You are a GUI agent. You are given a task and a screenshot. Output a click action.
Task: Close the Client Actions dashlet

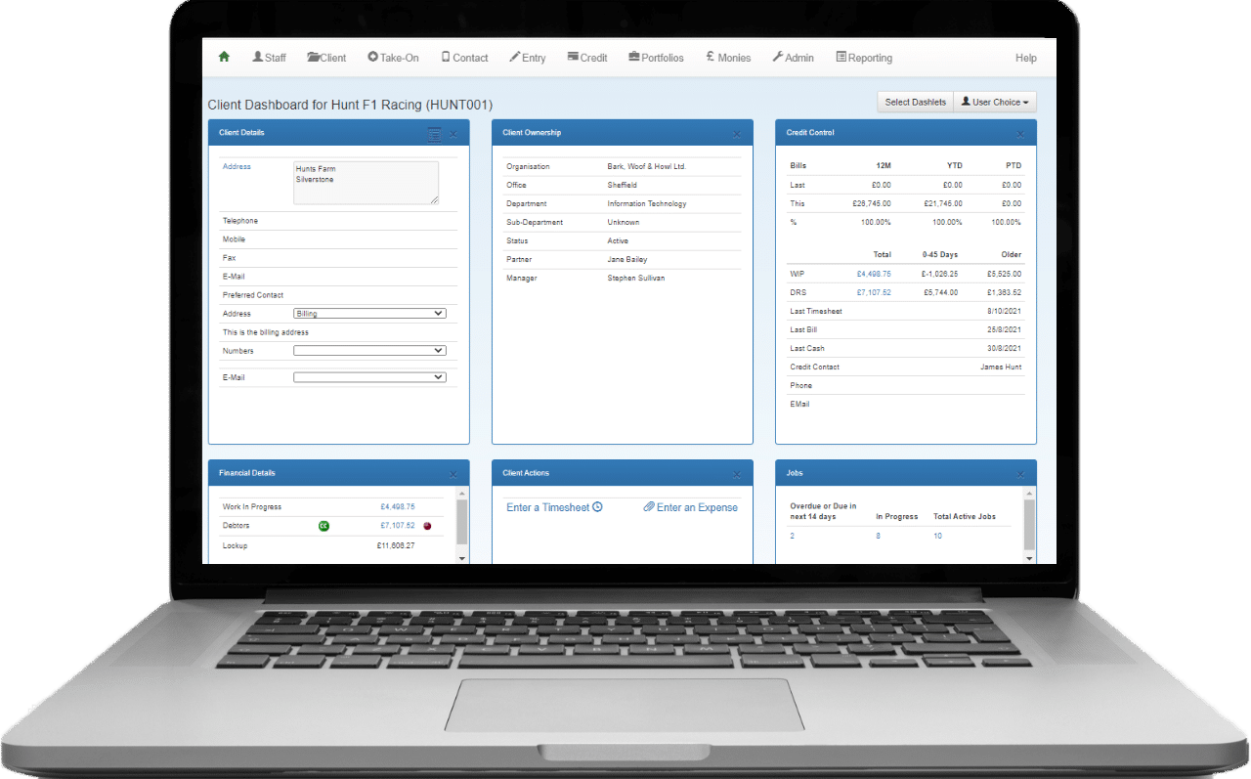click(737, 475)
